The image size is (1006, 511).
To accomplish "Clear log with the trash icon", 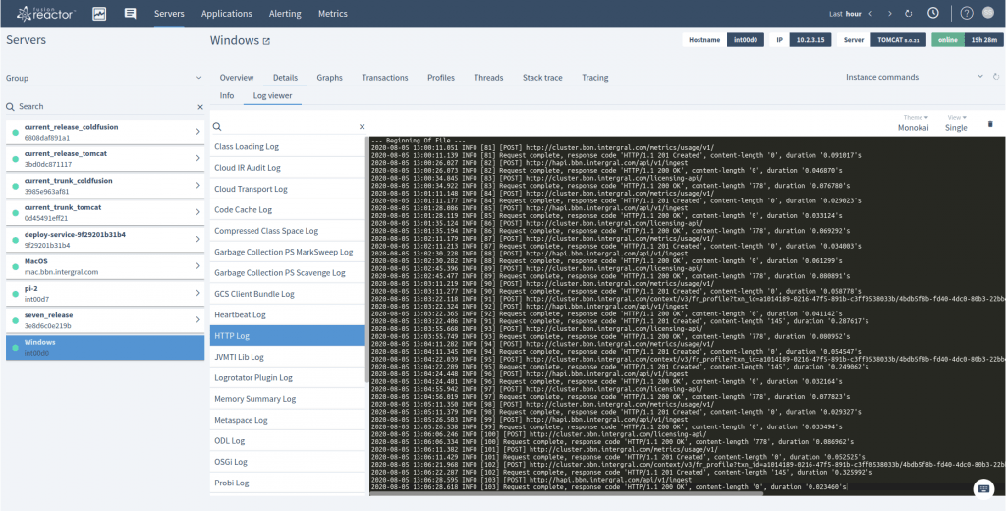I will click(990, 123).
